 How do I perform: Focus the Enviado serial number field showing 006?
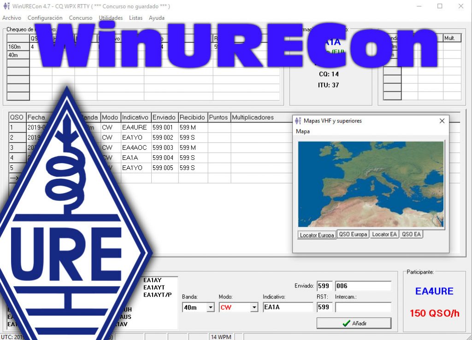(x=363, y=286)
